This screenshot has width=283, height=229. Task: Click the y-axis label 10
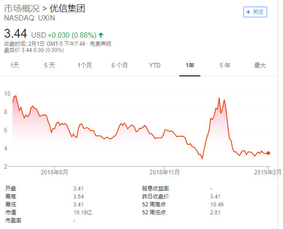pos(7,94)
